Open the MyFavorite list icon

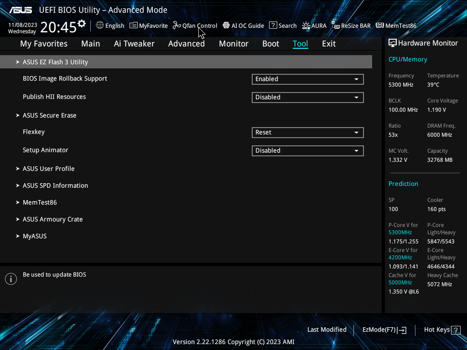(134, 26)
